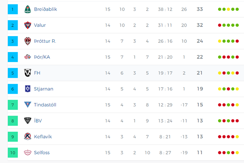
Task: Open the Keflavík team name link
Action: 43,137
